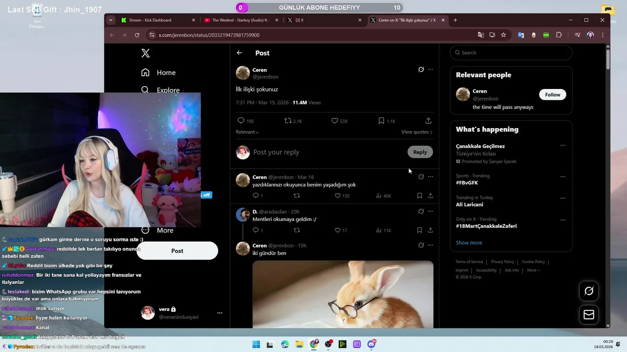The image size is (627, 352).
Task: Click the reply icon with 195 replies
Action: pos(241,121)
